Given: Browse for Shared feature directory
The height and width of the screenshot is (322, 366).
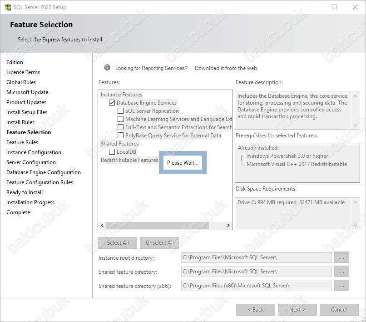Looking at the screenshot, I should point(342,272).
